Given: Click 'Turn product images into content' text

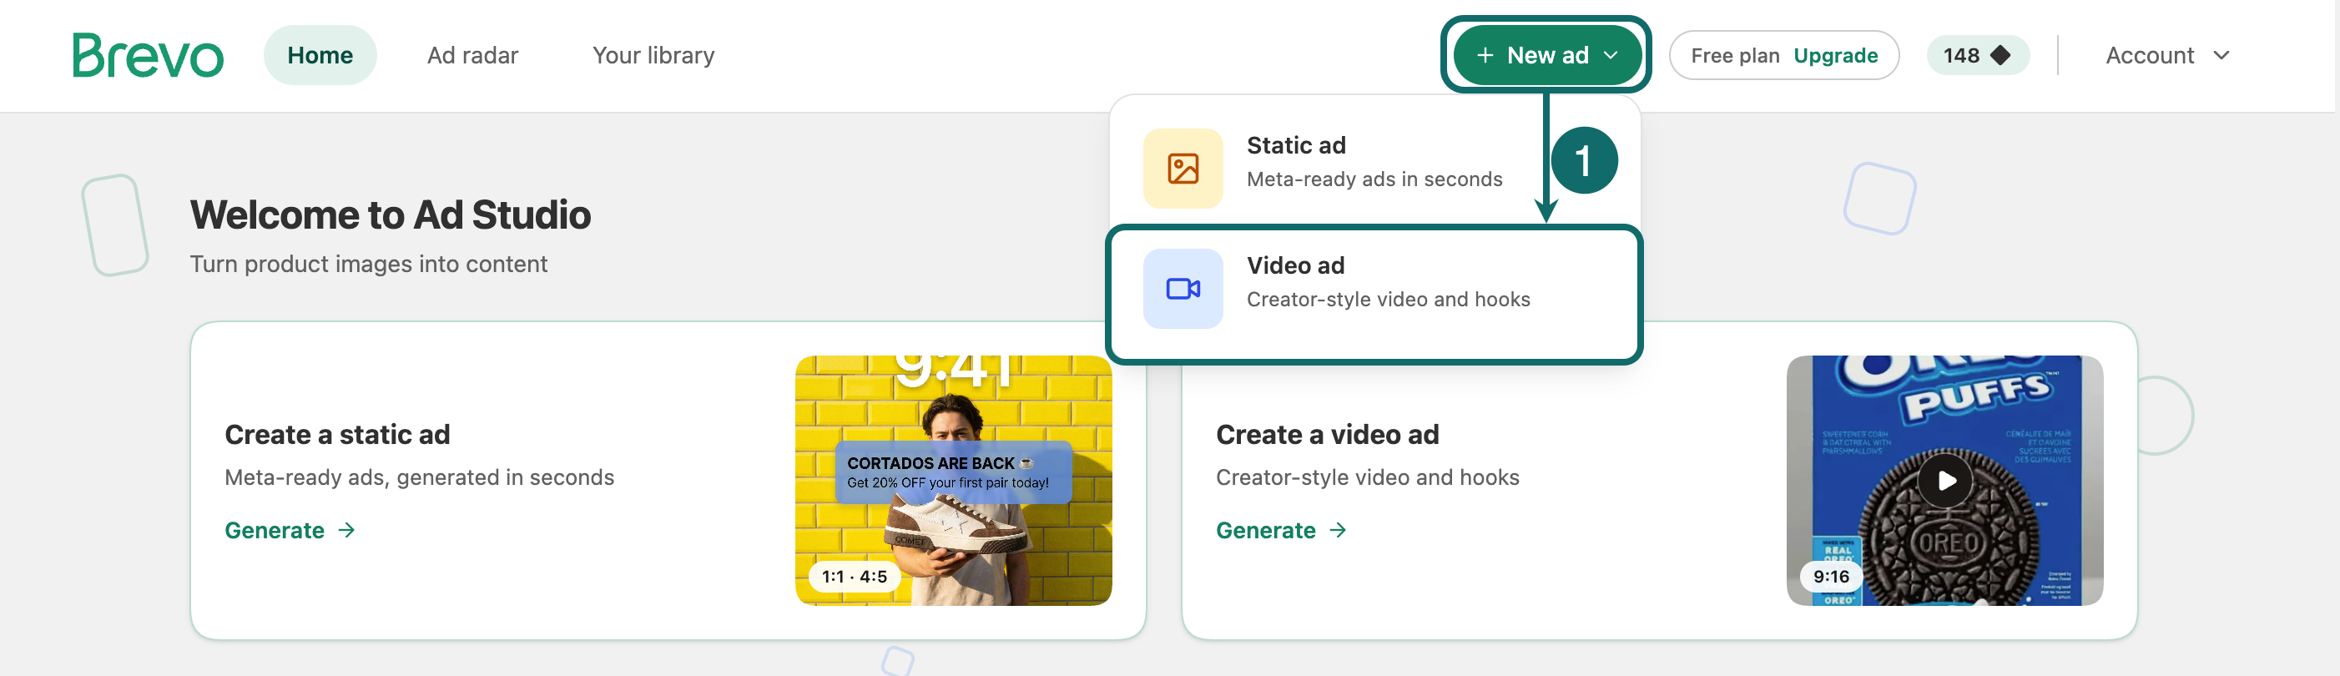Looking at the screenshot, I should point(368,265).
